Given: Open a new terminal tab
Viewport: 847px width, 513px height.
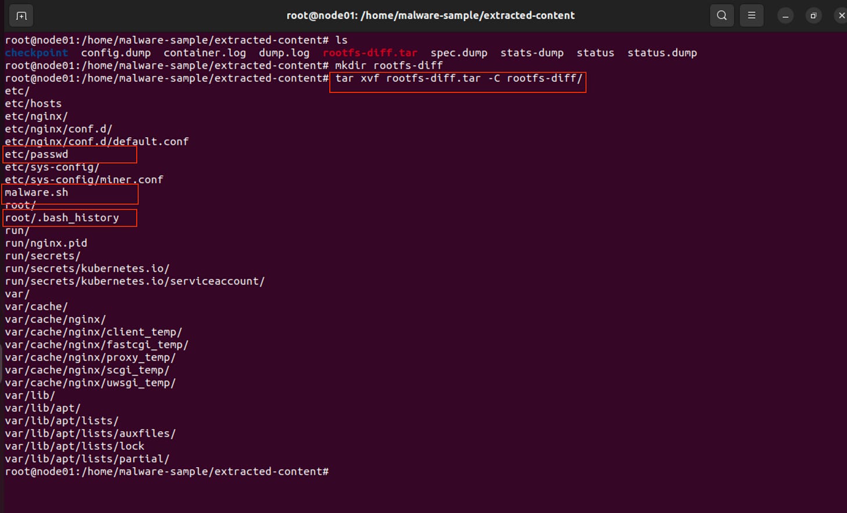Looking at the screenshot, I should point(21,16).
